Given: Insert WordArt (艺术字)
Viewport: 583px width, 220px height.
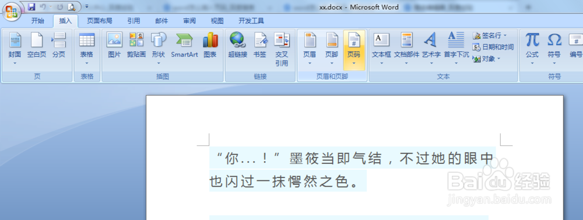Looking at the screenshot, I should click(431, 48).
